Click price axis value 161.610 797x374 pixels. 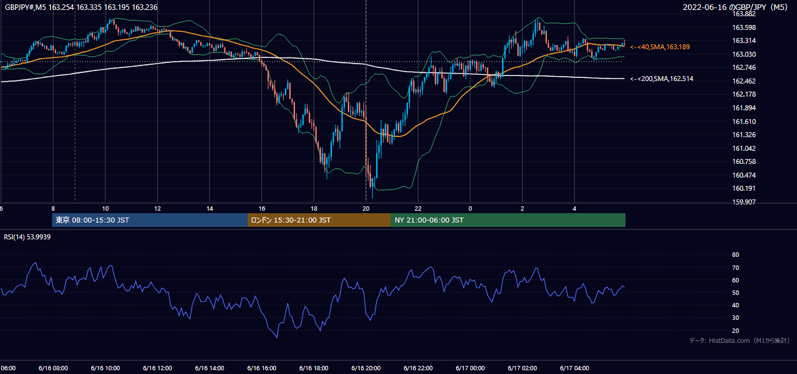click(743, 122)
